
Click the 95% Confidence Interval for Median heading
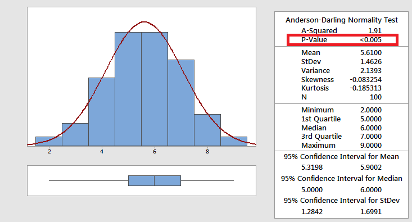[341, 179]
